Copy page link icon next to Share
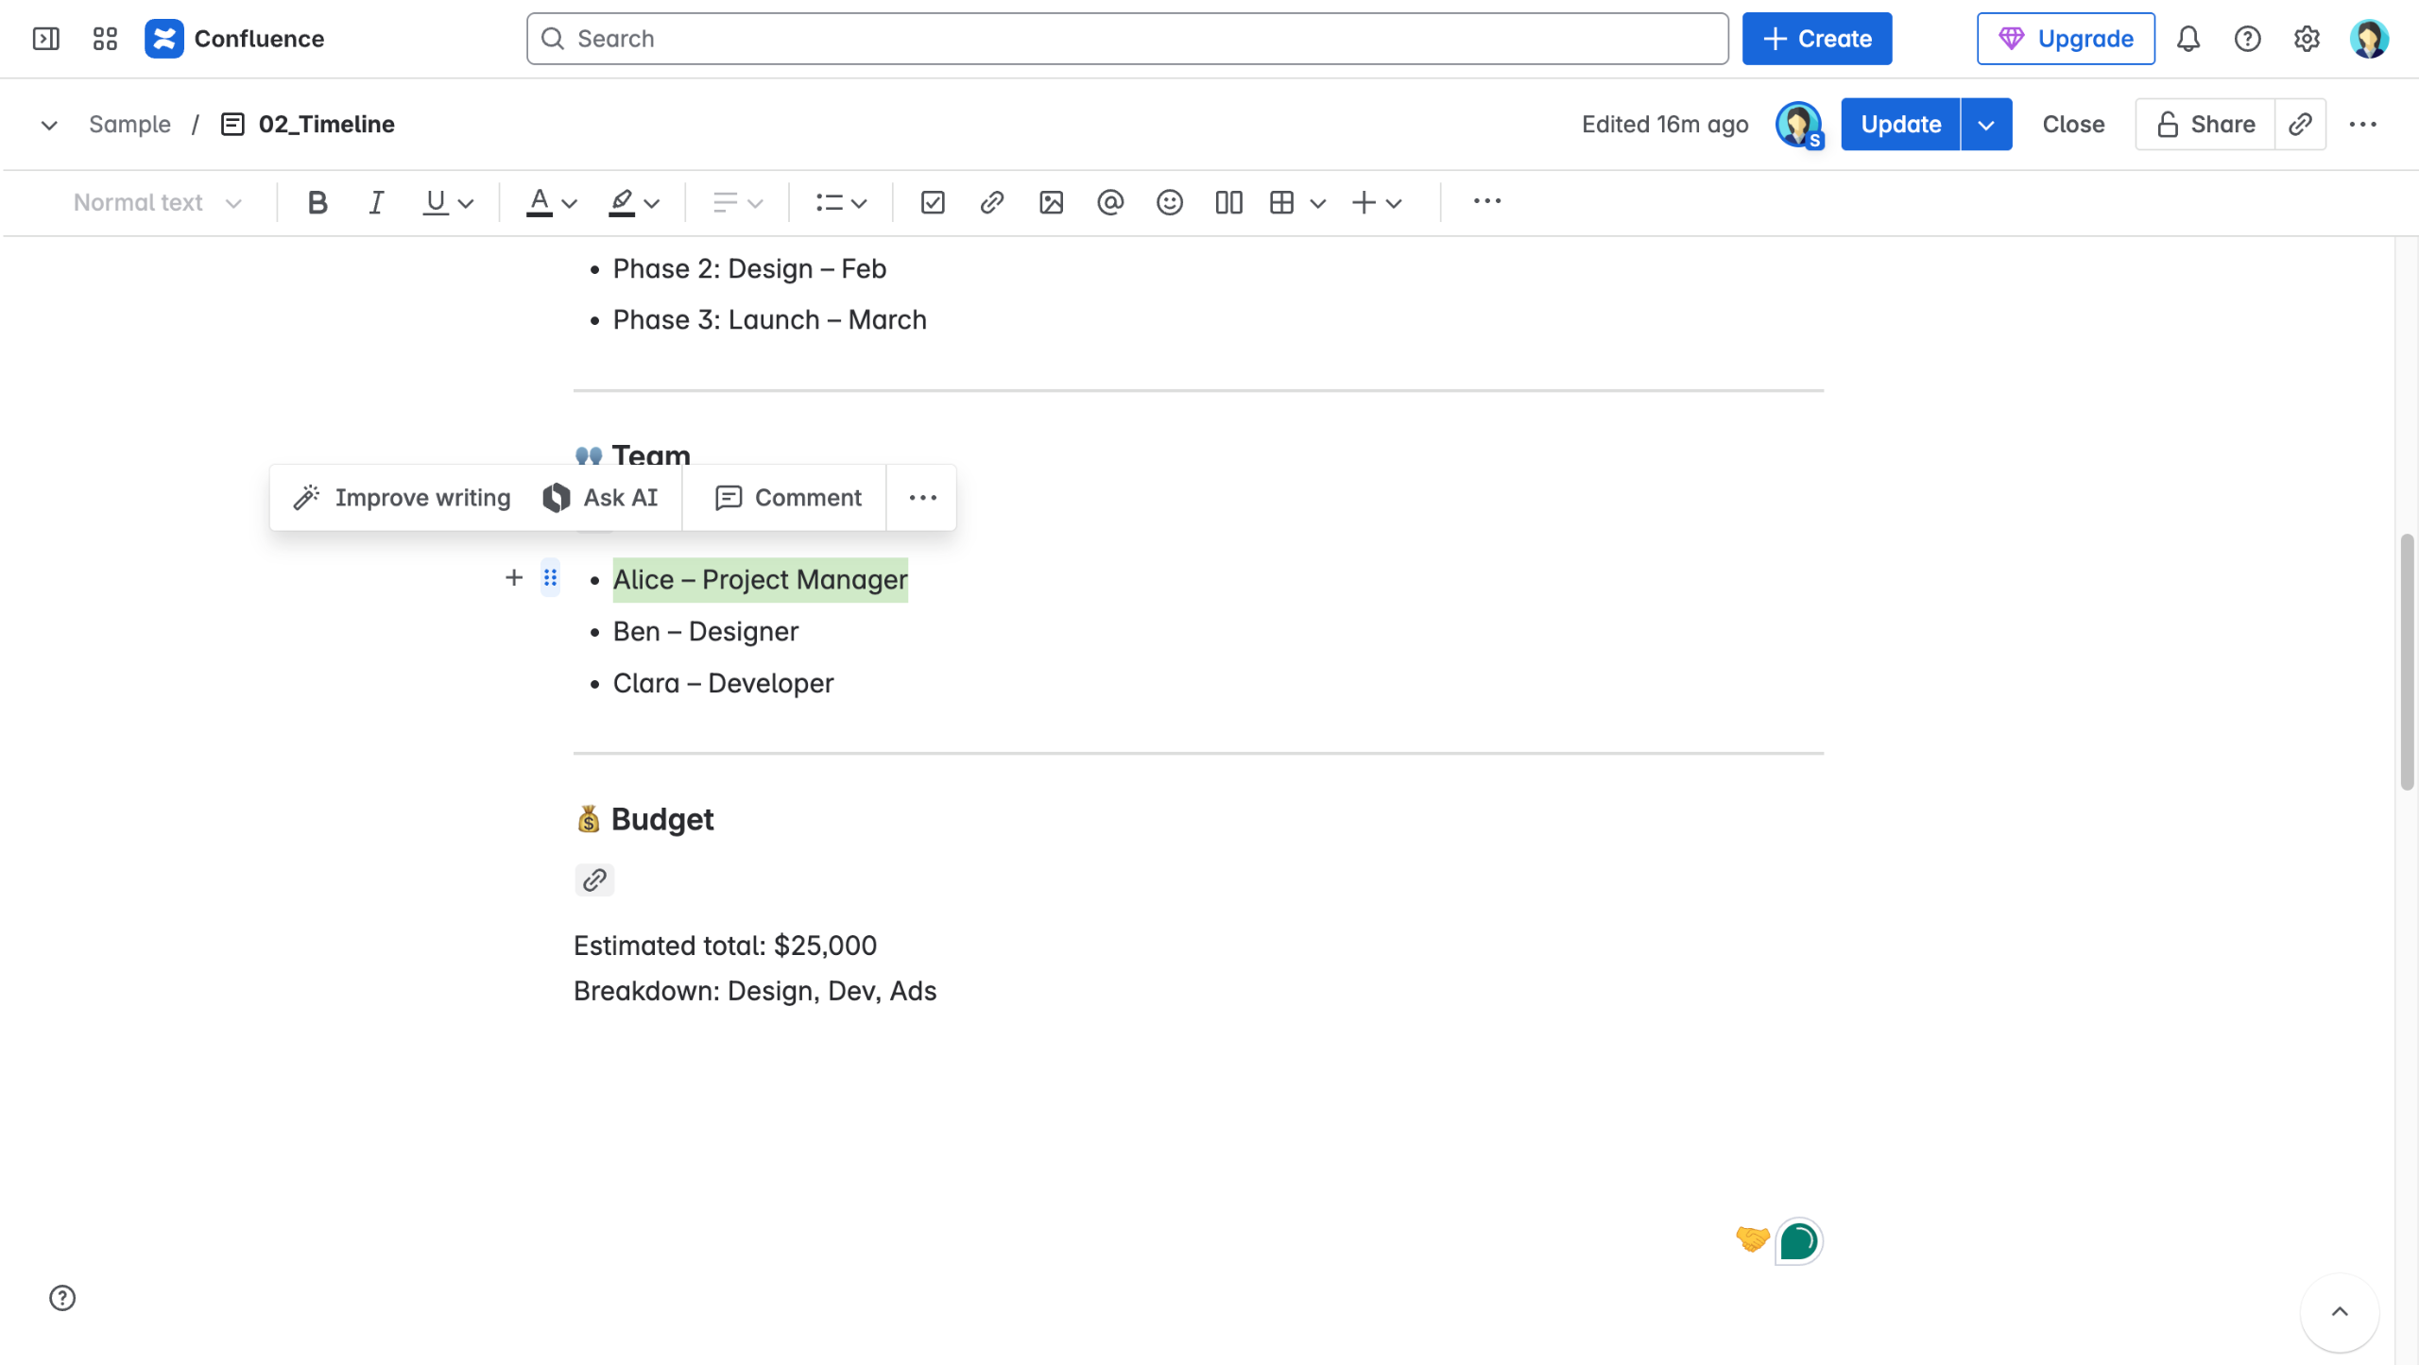The image size is (2419, 1365). click(x=2299, y=124)
